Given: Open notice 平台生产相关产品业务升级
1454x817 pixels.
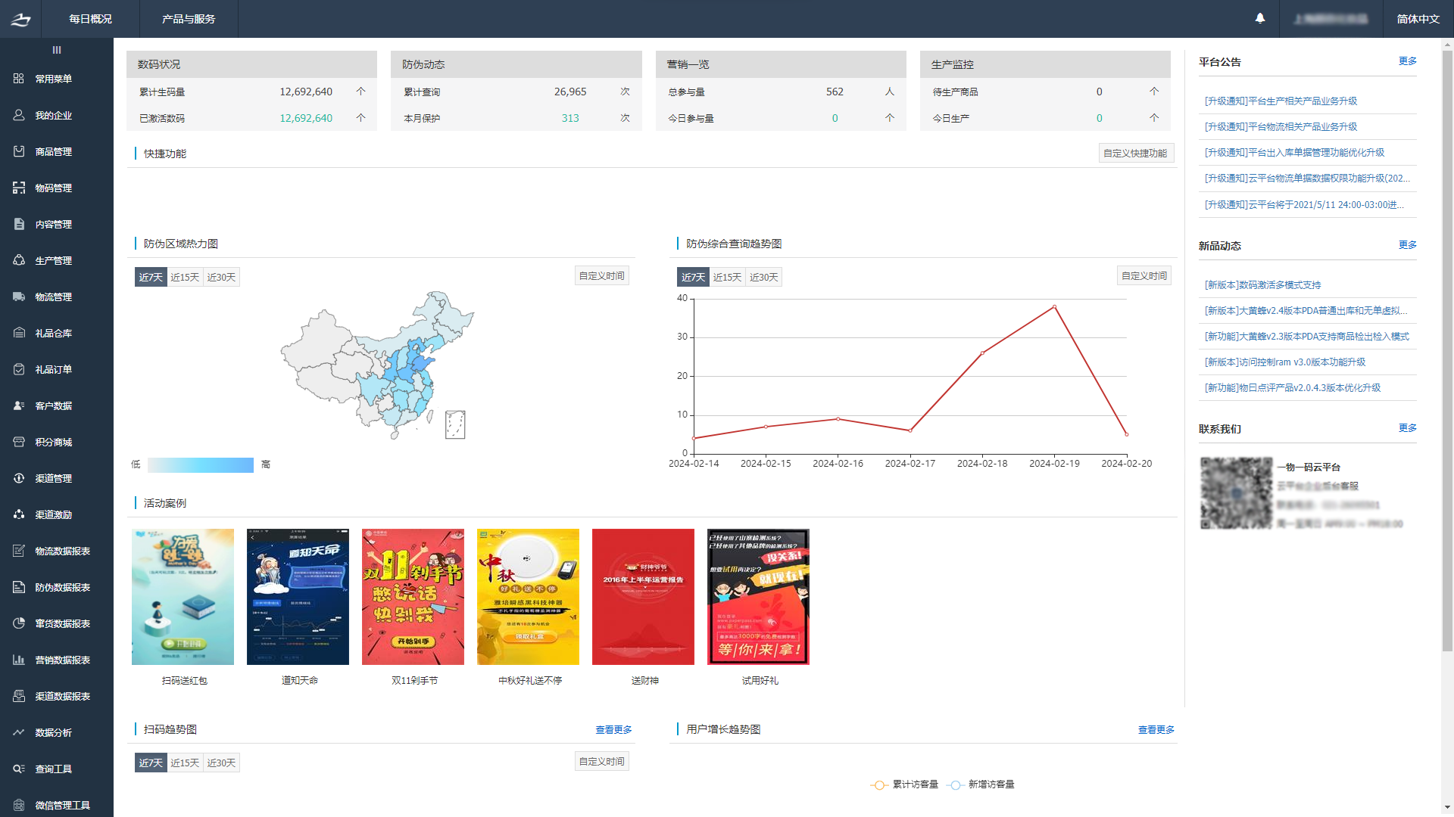Looking at the screenshot, I should point(1281,101).
